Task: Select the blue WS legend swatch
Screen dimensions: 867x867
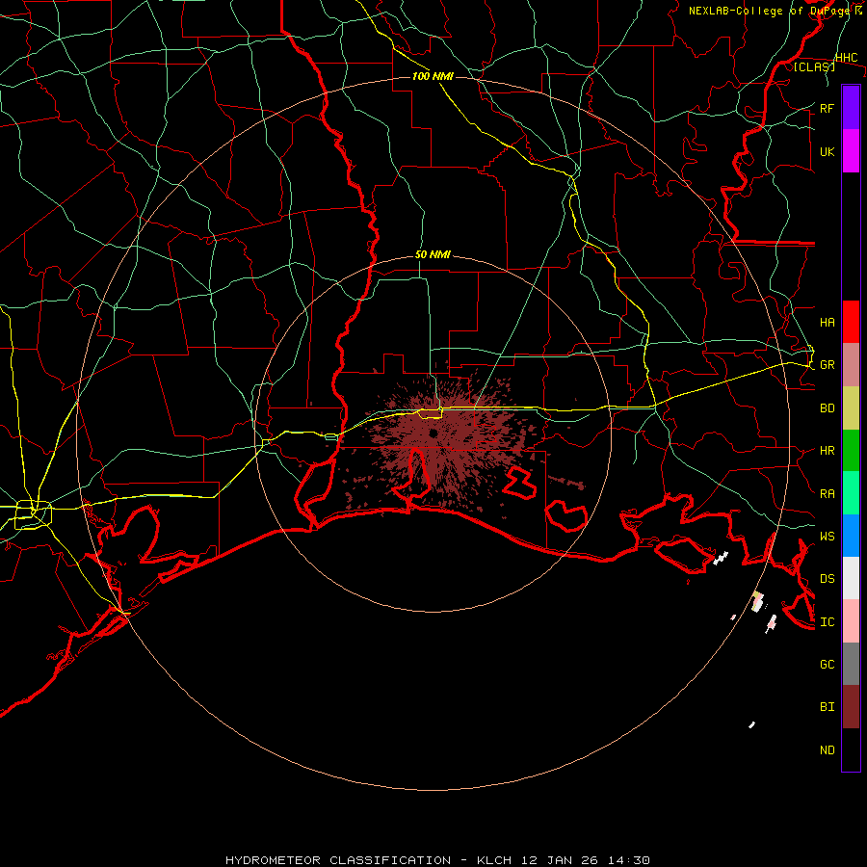Action: 851,536
